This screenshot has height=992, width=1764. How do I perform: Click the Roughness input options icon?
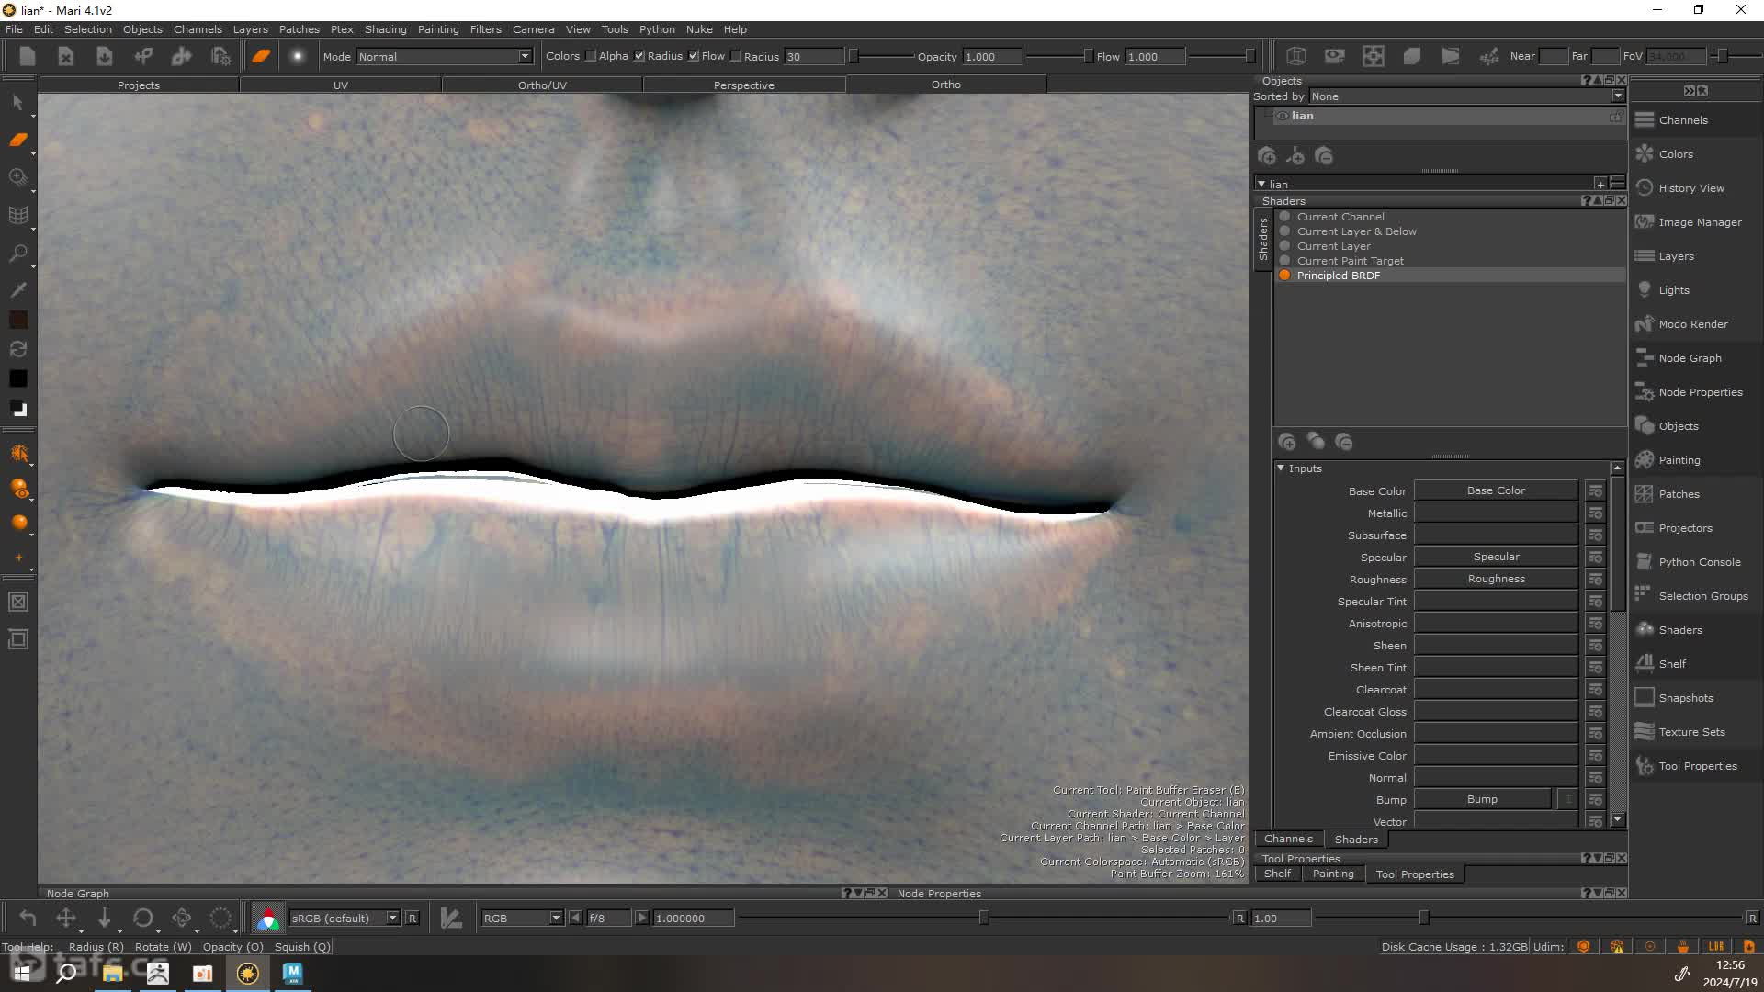[1595, 579]
